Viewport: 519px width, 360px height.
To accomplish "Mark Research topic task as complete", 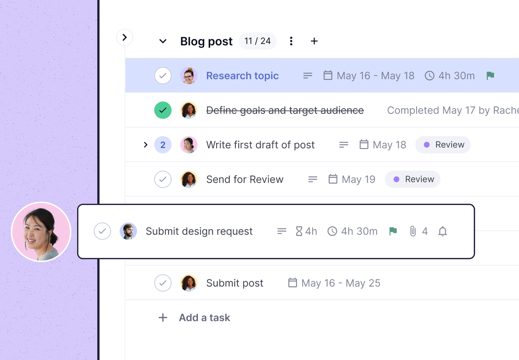I will 163,75.
